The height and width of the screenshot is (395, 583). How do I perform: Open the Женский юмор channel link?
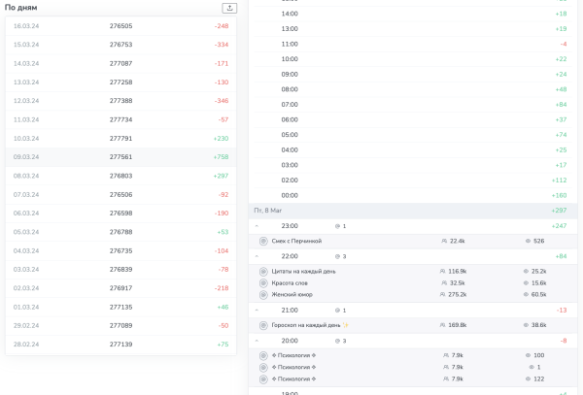pos(291,294)
